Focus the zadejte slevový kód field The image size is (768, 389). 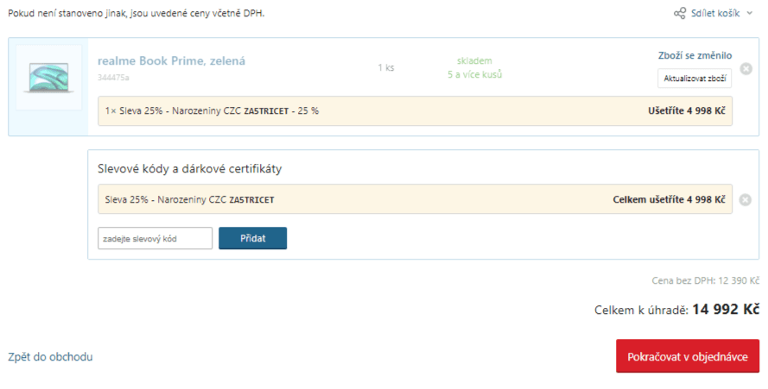(x=156, y=238)
